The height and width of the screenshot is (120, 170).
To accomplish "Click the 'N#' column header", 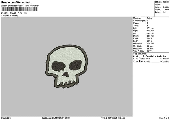I will (x=137, y=56).
